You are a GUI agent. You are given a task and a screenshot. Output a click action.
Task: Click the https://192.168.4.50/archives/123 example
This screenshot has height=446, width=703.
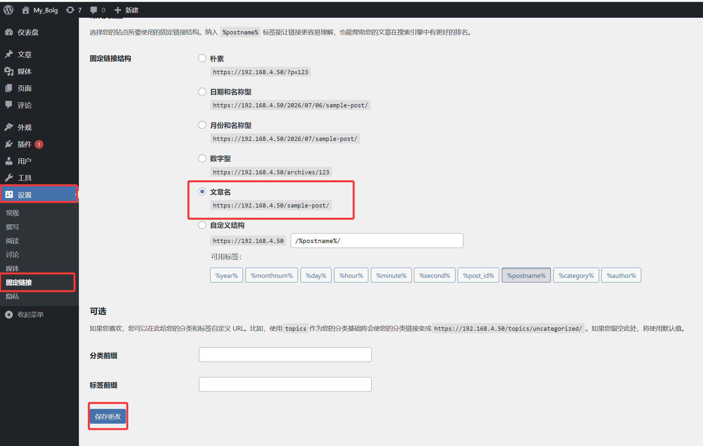click(x=271, y=172)
